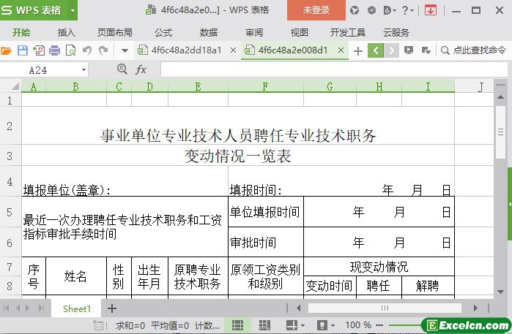The image size is (512, 334).
Task: Click status bar document icon left of 求和=0
Action: point(98,325)
